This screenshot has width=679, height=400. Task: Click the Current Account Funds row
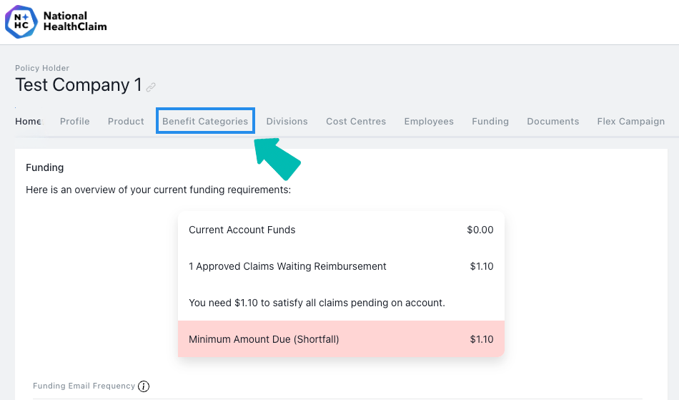pos(341,230)
